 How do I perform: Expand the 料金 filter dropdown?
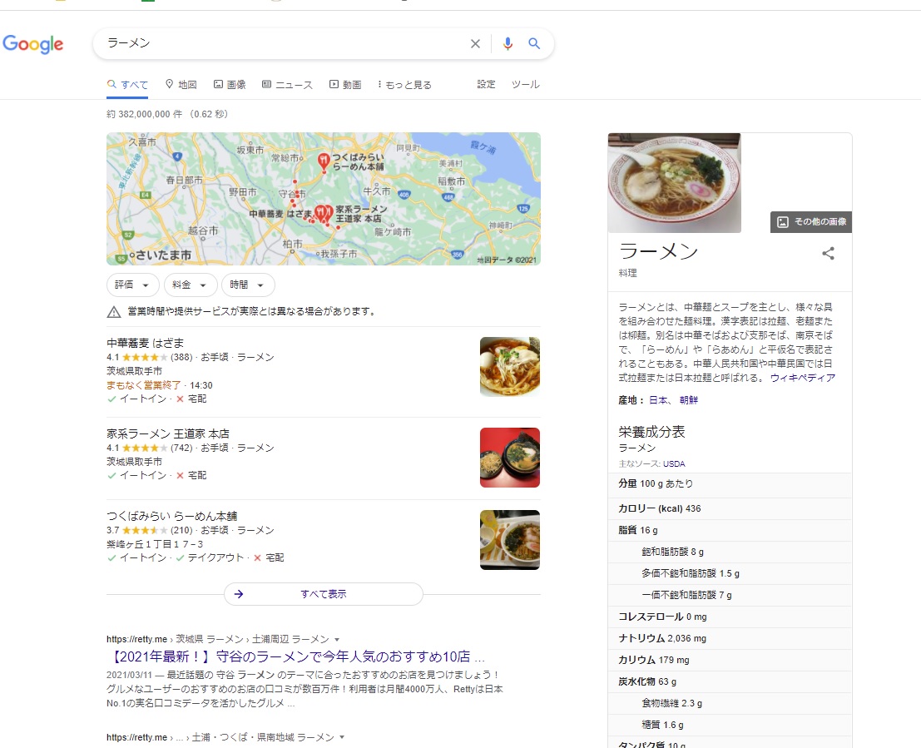tap(191, 285)
